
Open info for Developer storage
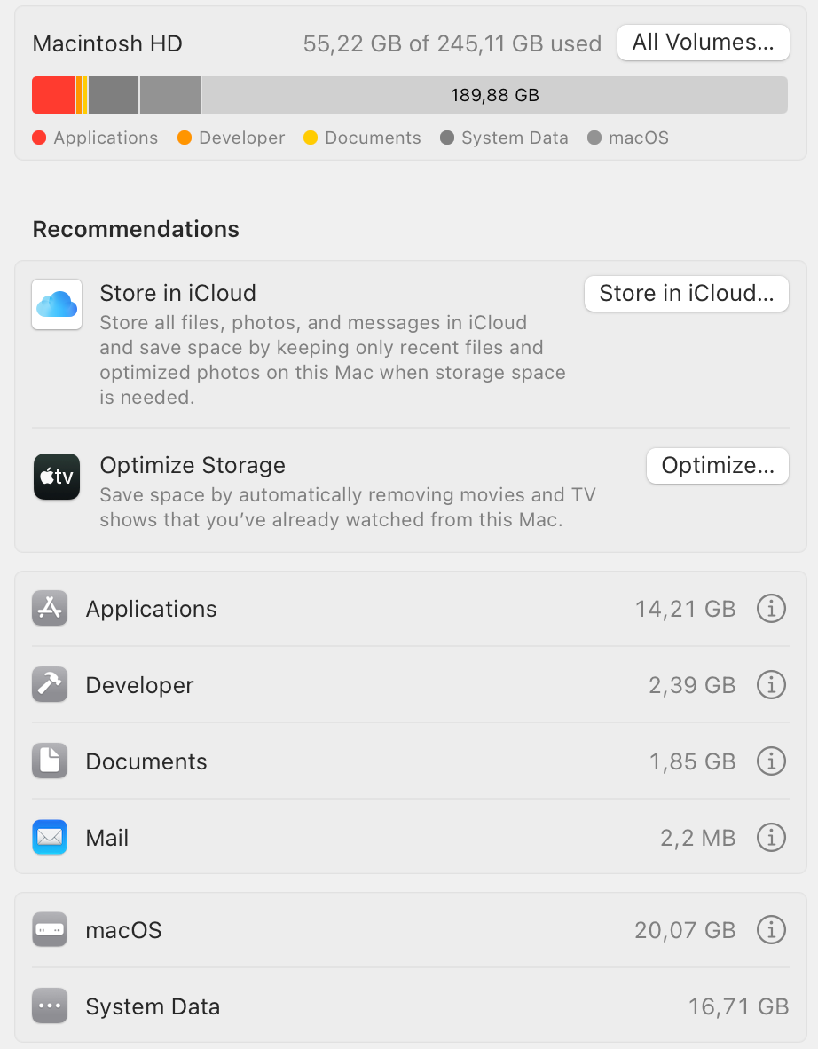coord(771,685)
